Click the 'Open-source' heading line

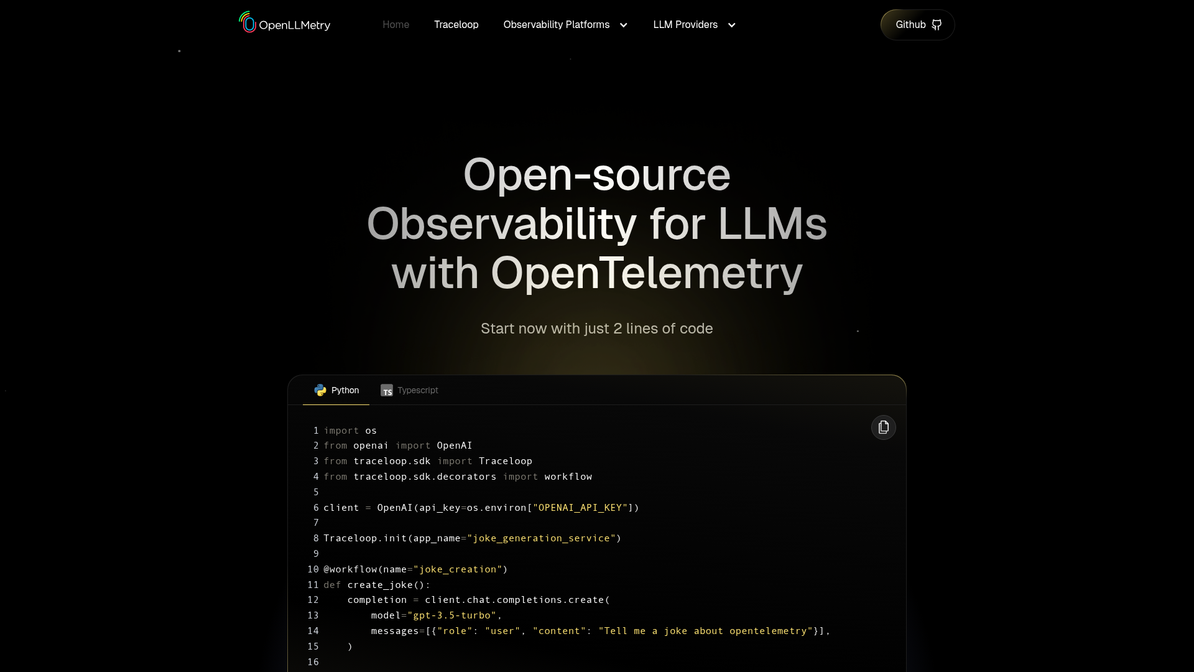(596, 175)
